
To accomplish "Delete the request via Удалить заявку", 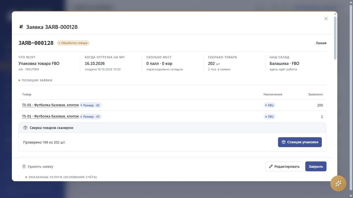I will (x=38, y=166).
